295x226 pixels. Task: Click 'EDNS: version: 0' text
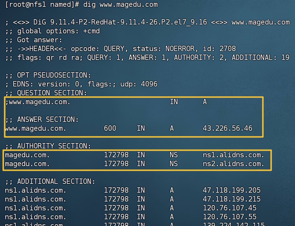click(x=46, y=84)
